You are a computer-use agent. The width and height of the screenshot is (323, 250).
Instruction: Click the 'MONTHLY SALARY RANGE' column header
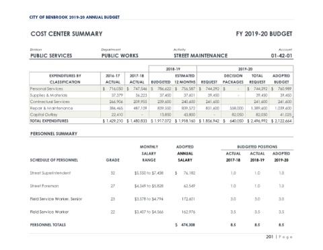[149, 154]
